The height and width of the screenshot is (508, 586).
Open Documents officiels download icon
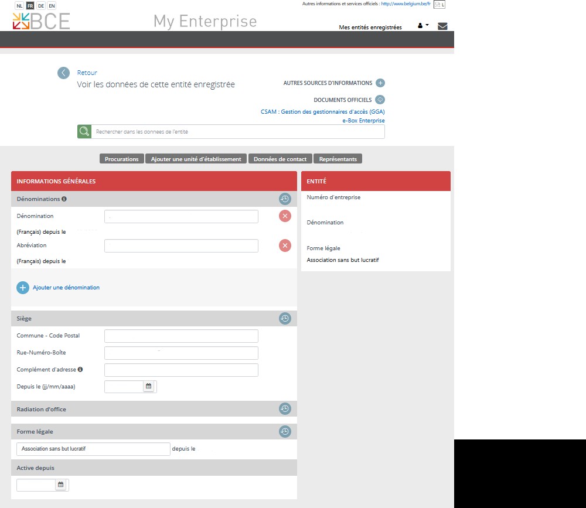click(380, 100)
